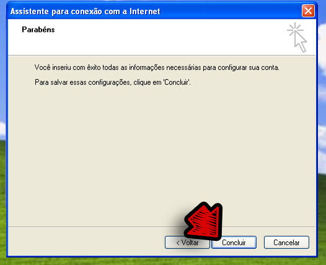Viewport: 326px width, 265px height.
Task: Click the Parabéns heading
Action: [x=38, y=30]
